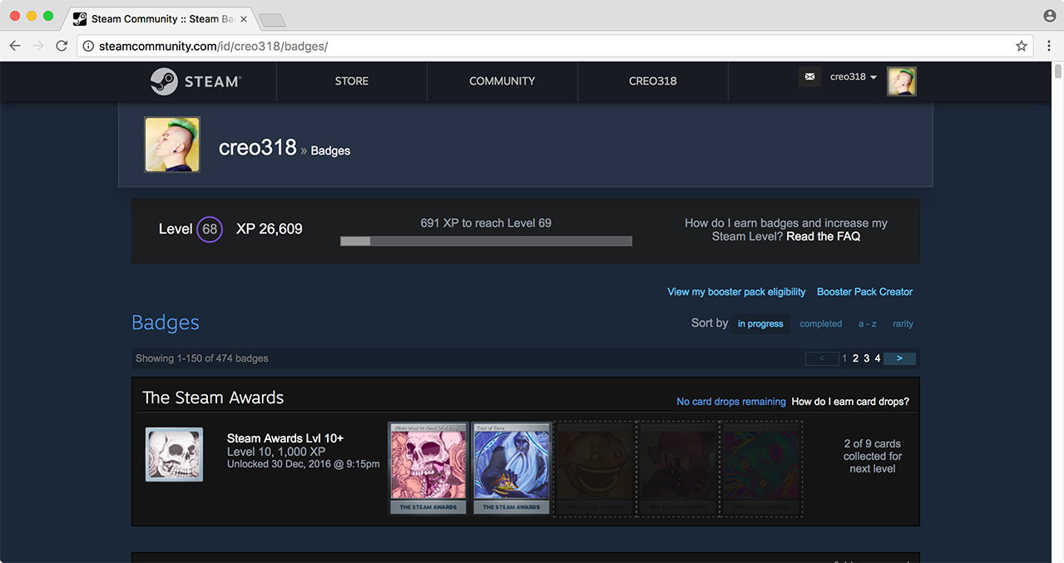Viewport: 1064px width, 563px height.
Task: Click next page arrow button
Action: click(x=899, y=358)
